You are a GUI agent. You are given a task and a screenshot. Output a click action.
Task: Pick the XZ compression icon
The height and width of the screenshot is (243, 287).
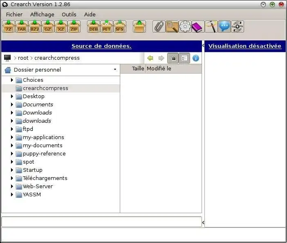click(x=61, y=27)
